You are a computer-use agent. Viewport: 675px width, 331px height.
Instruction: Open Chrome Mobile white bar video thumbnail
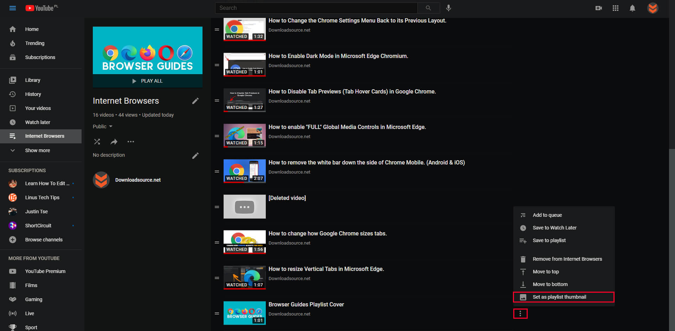[245, 171]
